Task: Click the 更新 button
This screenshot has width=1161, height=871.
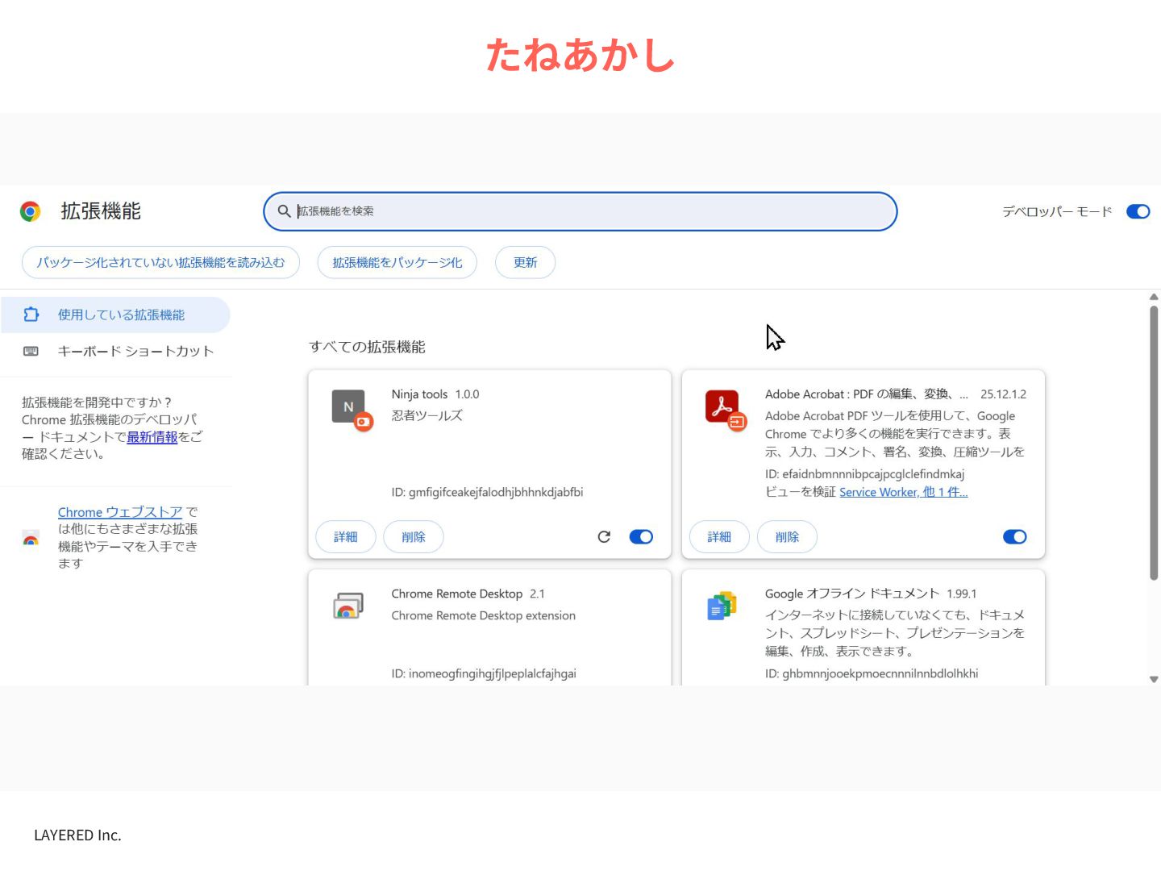Action: coord(525,262)
